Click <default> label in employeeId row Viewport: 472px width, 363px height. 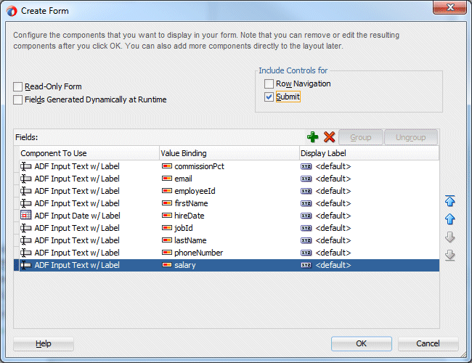(x=333, y=191)
